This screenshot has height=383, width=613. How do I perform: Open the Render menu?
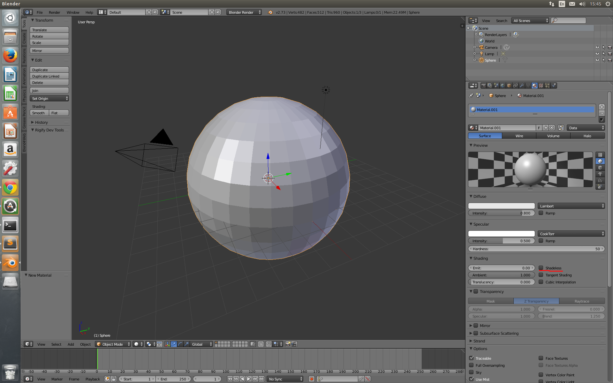click(54, 12)
